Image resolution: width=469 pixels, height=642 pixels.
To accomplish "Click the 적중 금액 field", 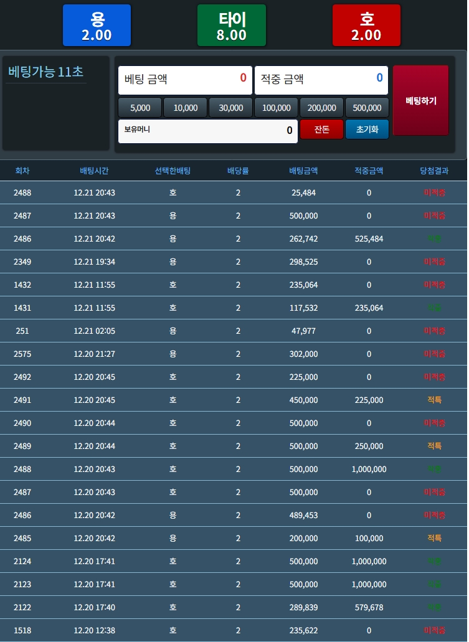I will click(321, 80).
